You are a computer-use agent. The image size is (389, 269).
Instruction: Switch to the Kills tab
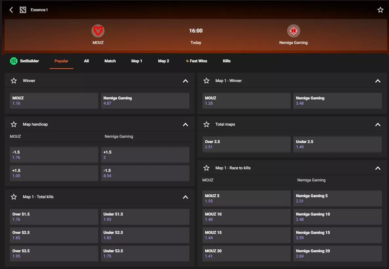(x=226, y=61)
